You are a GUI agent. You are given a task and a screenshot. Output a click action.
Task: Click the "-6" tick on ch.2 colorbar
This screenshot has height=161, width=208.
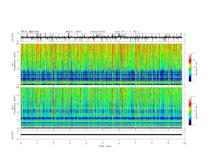[194, 118]
